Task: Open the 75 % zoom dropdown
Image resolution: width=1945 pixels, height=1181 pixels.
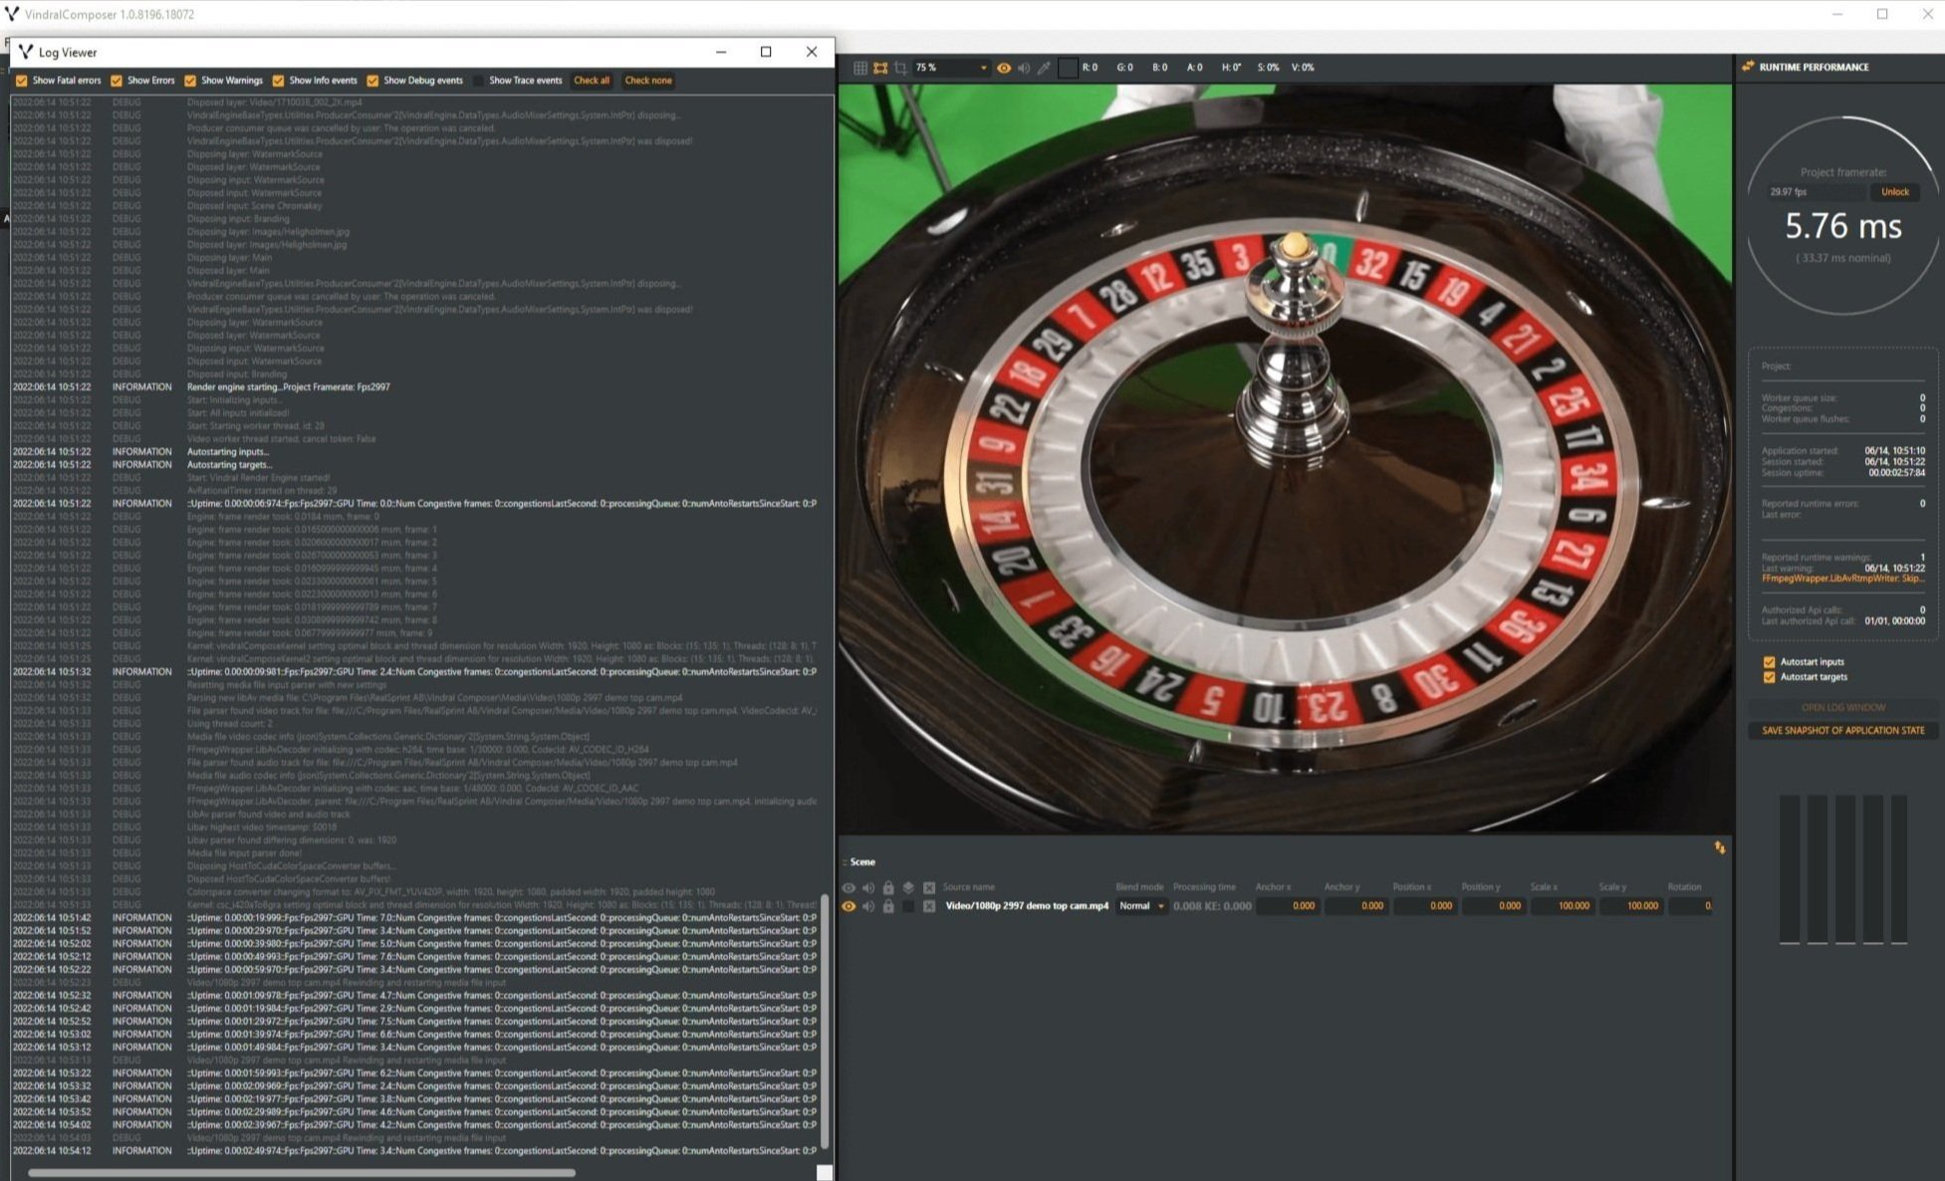Action: coord(983,68)
